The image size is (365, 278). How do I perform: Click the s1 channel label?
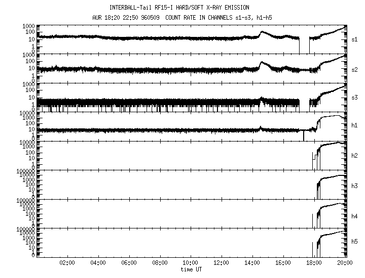pos(354,39)
